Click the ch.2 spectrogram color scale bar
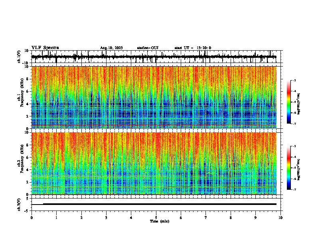The image size is (316, 244). (x=289, y=168)
